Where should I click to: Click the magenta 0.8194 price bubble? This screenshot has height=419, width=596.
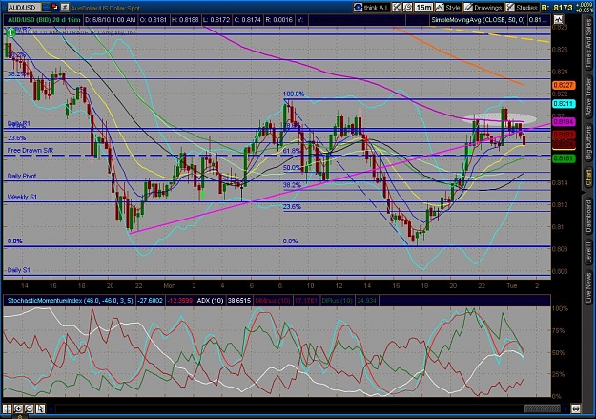(564, 122)
